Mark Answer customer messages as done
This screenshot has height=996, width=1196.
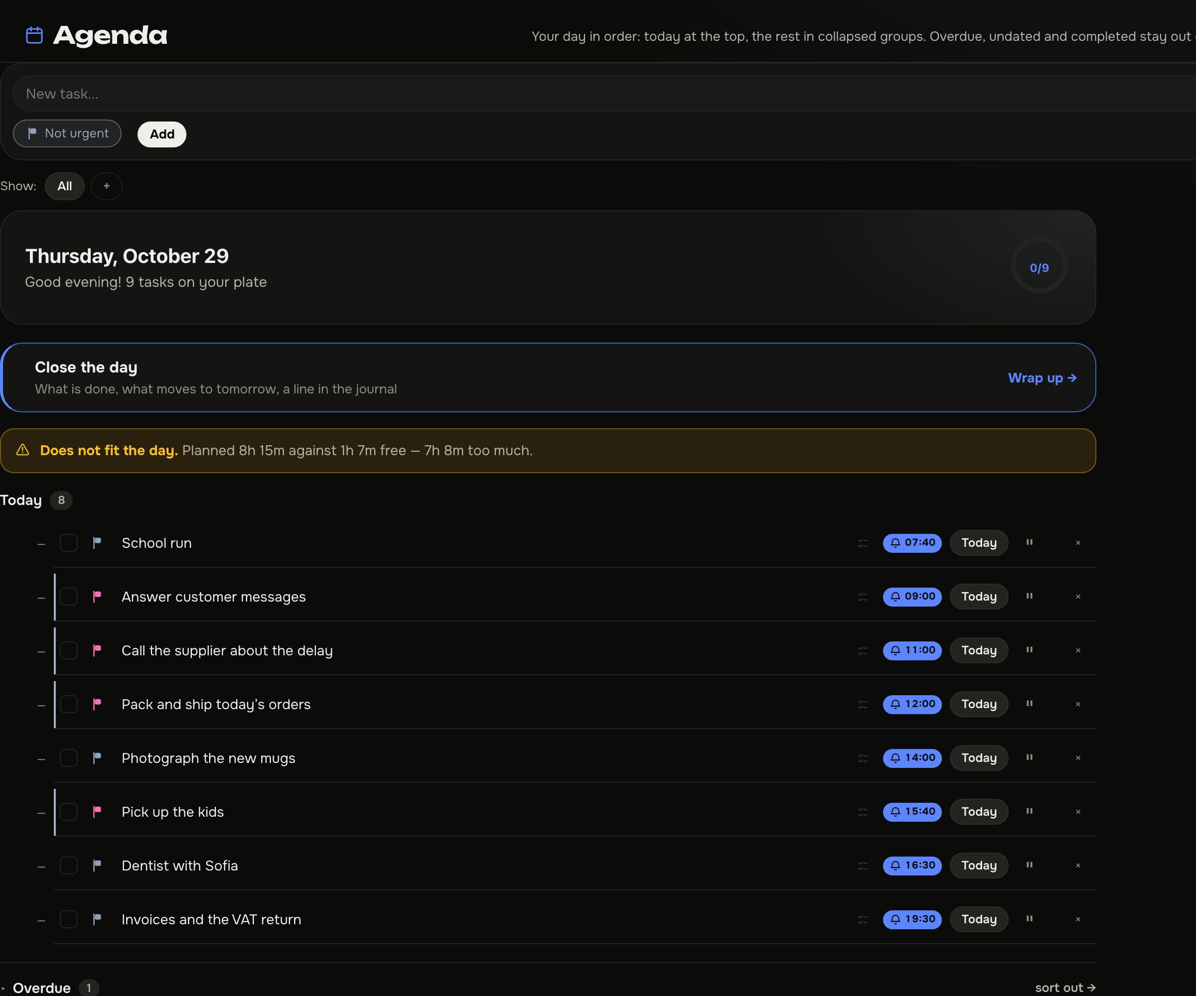[68, 597]
